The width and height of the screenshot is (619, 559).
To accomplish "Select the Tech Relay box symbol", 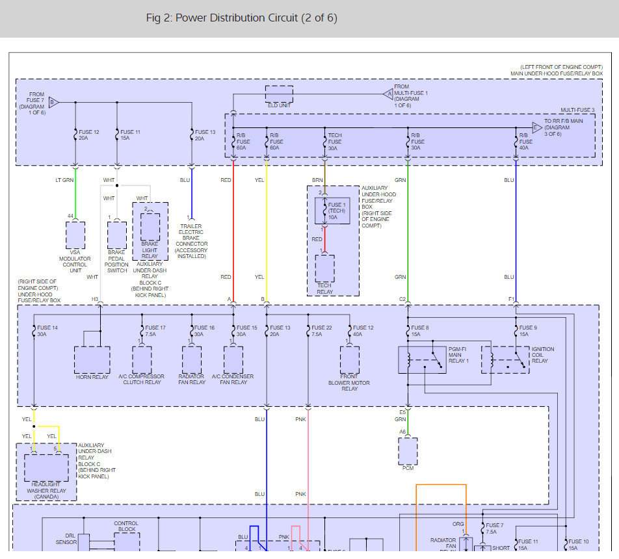I will [x=324, y=268].
